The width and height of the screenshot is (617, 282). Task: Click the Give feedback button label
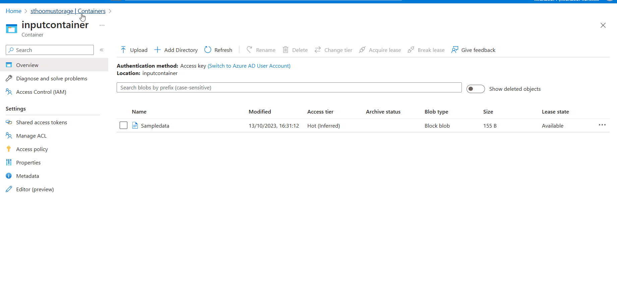coord(478,50)
